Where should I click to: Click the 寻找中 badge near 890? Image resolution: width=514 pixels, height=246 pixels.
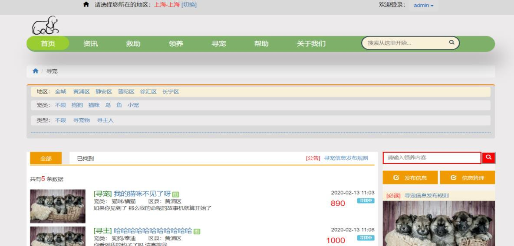point(366,201)
